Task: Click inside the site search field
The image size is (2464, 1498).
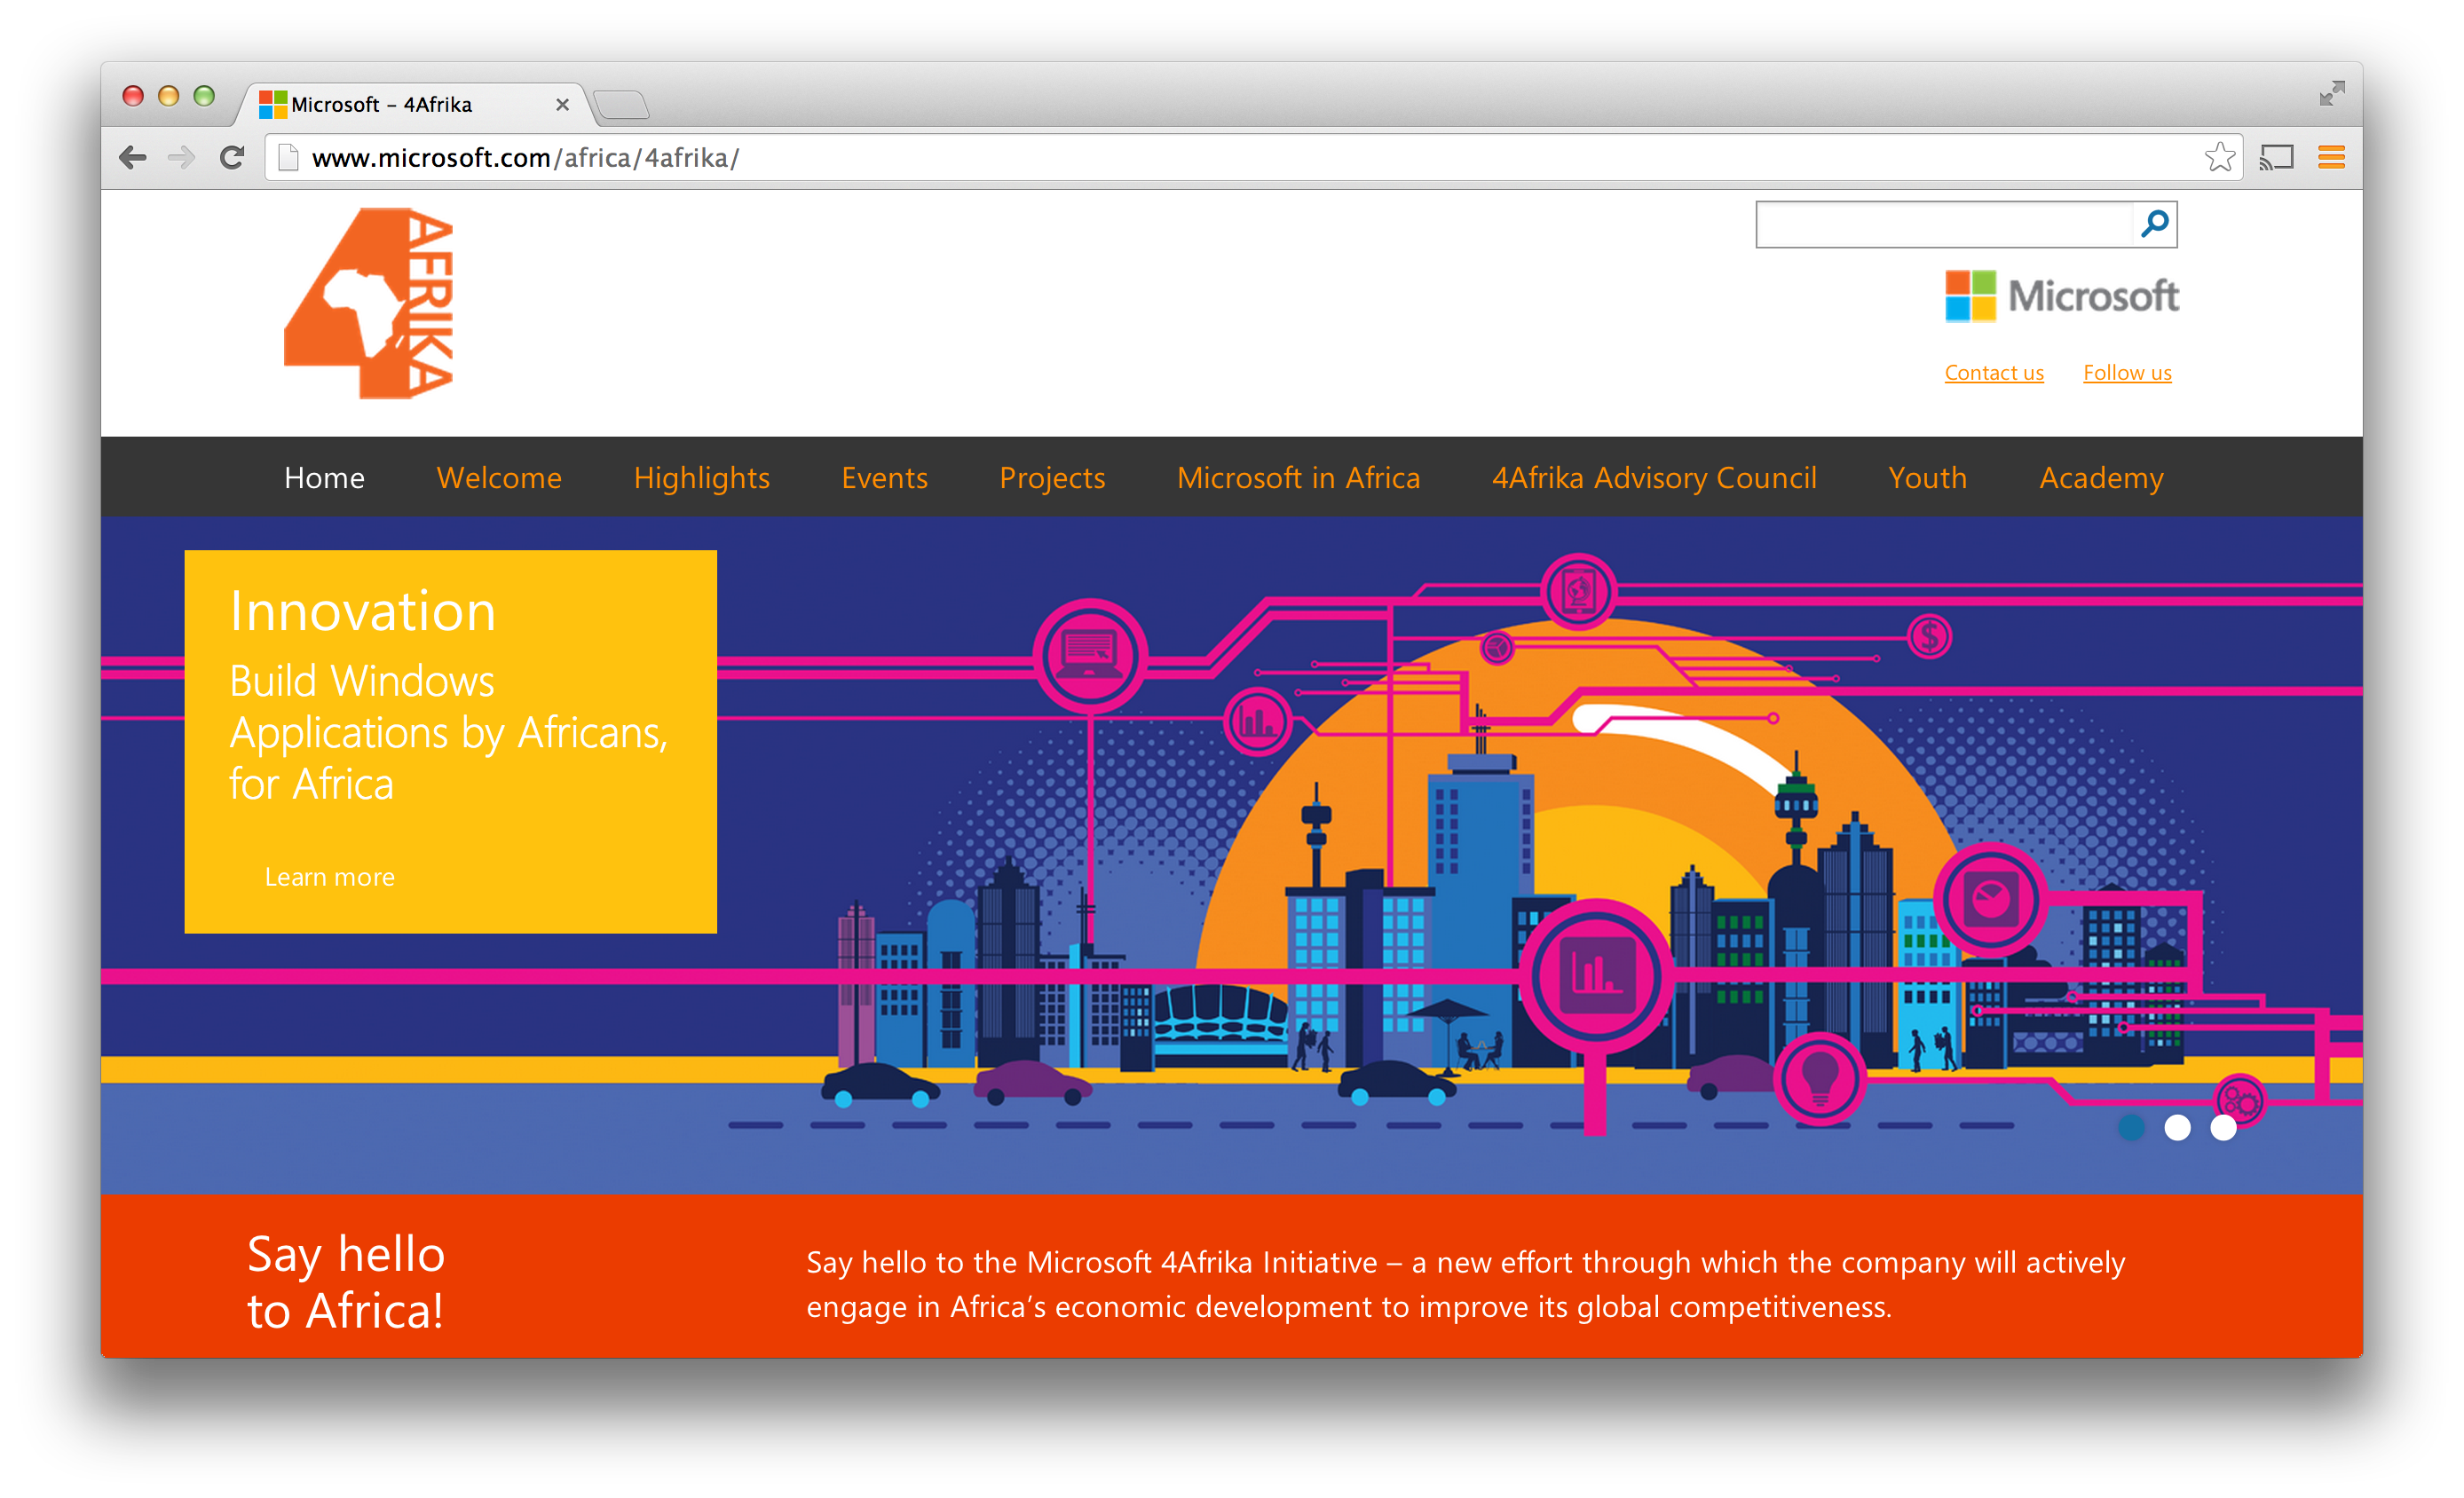Action: coord(1944,224)
